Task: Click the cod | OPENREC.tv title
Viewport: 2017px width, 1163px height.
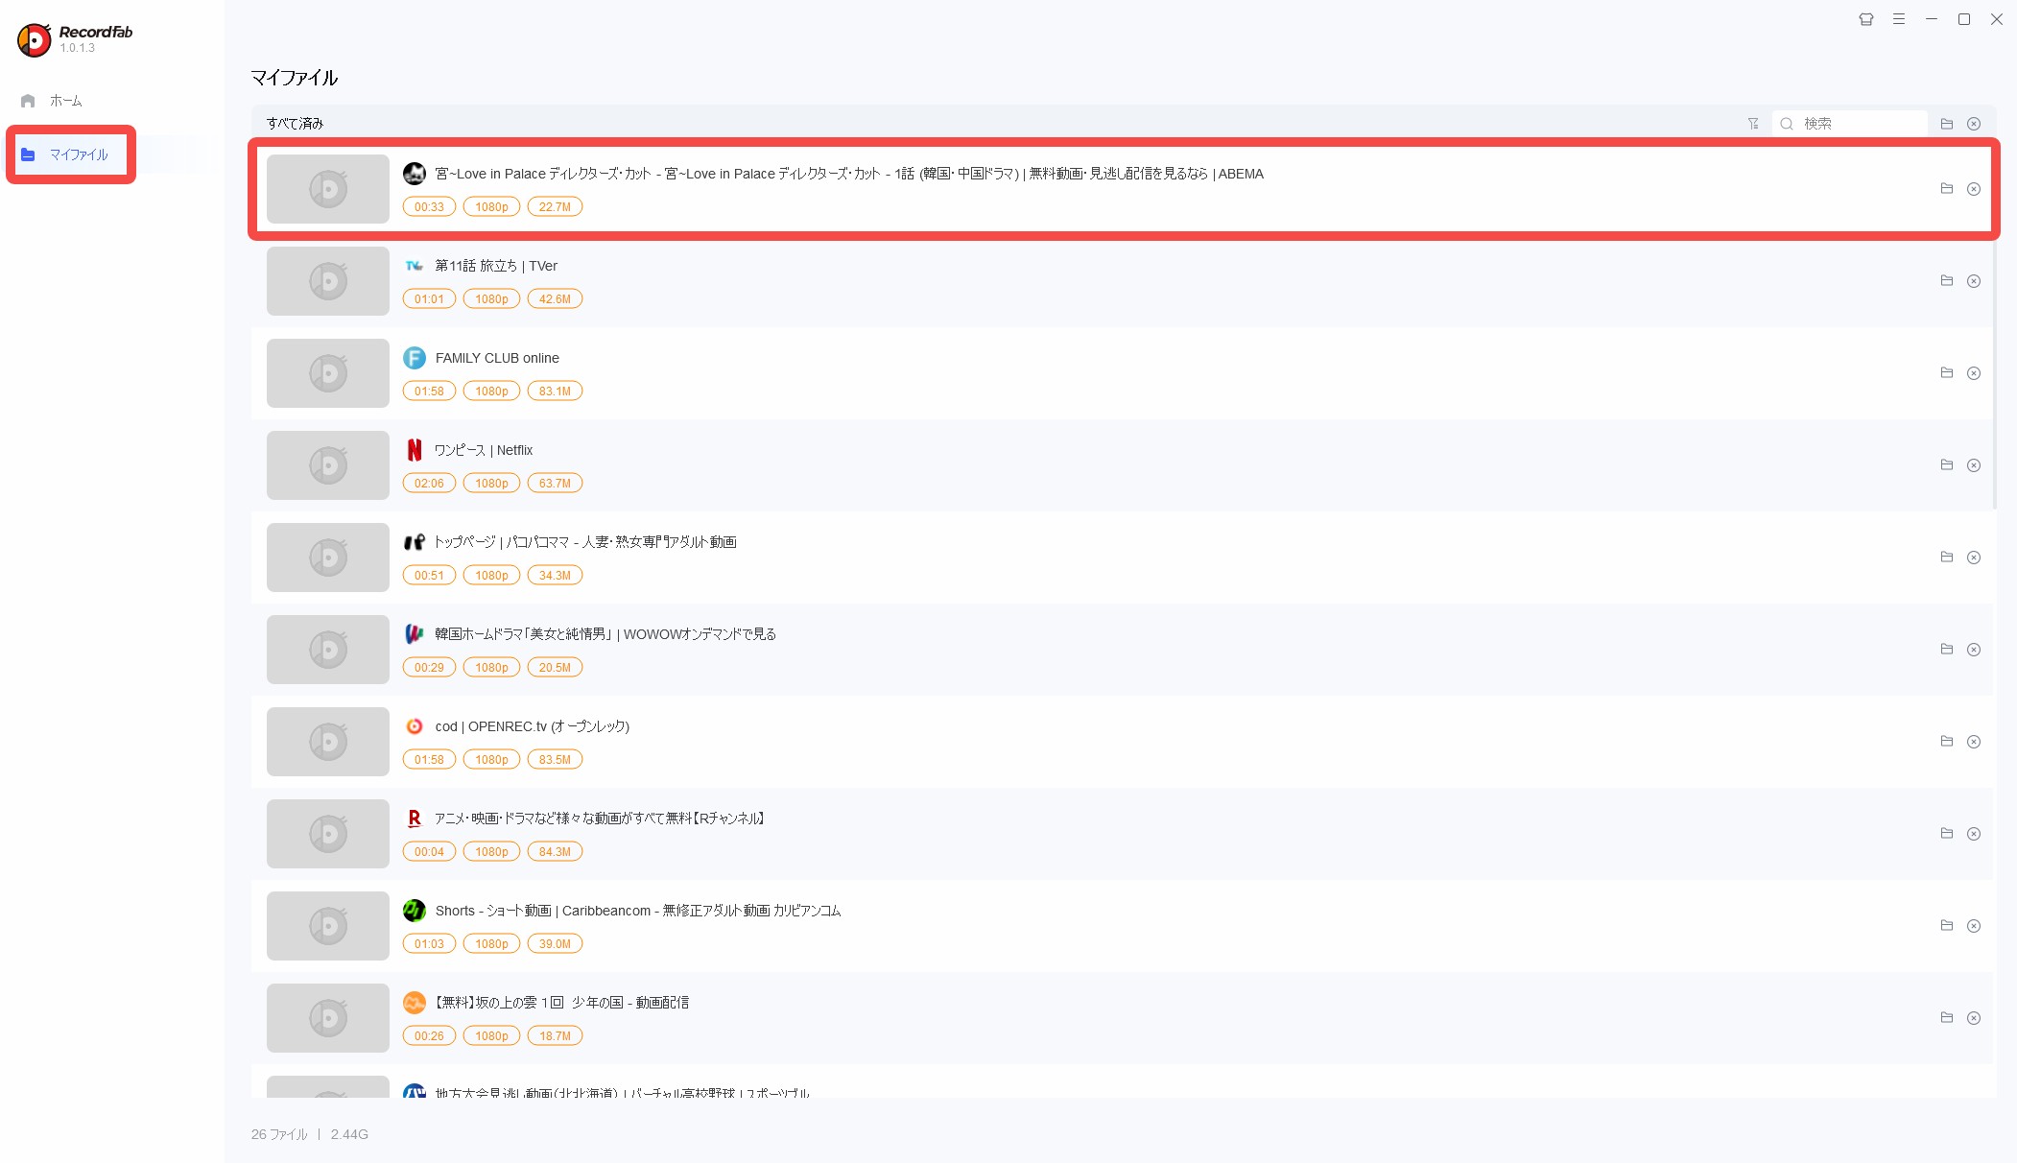Action: pos(533,726)
